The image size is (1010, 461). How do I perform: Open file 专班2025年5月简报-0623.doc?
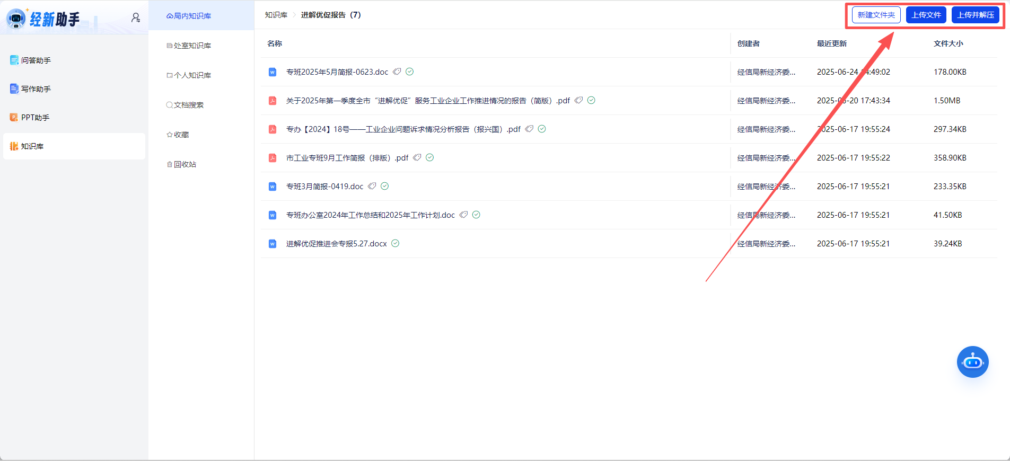coord(337,72)
